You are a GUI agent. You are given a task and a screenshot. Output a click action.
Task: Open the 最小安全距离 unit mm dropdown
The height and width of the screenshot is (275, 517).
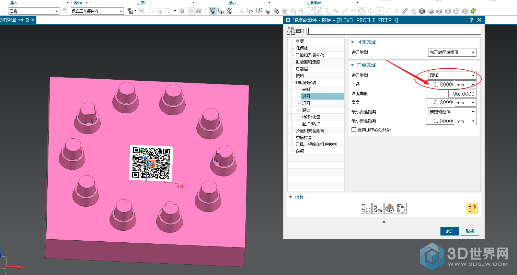click(466, 121)
